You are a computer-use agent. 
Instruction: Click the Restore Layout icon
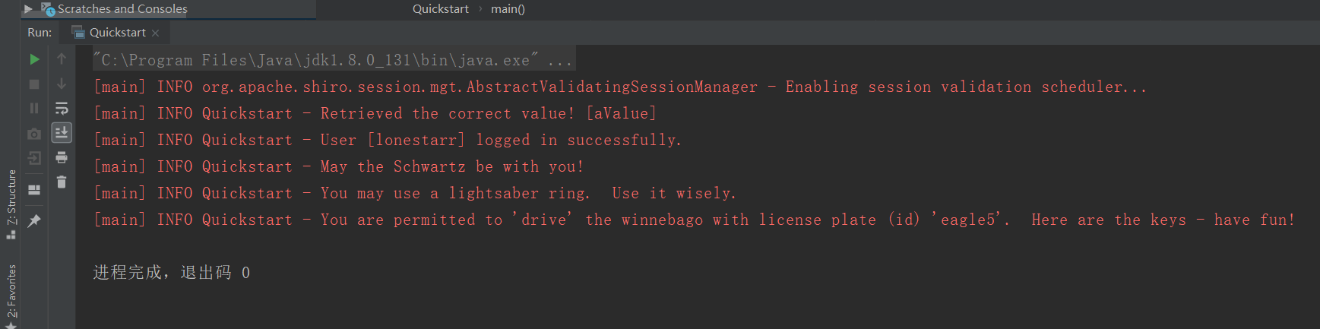[34, 189]
